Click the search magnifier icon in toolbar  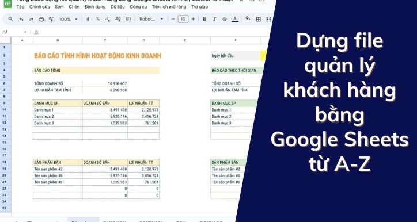10,19
